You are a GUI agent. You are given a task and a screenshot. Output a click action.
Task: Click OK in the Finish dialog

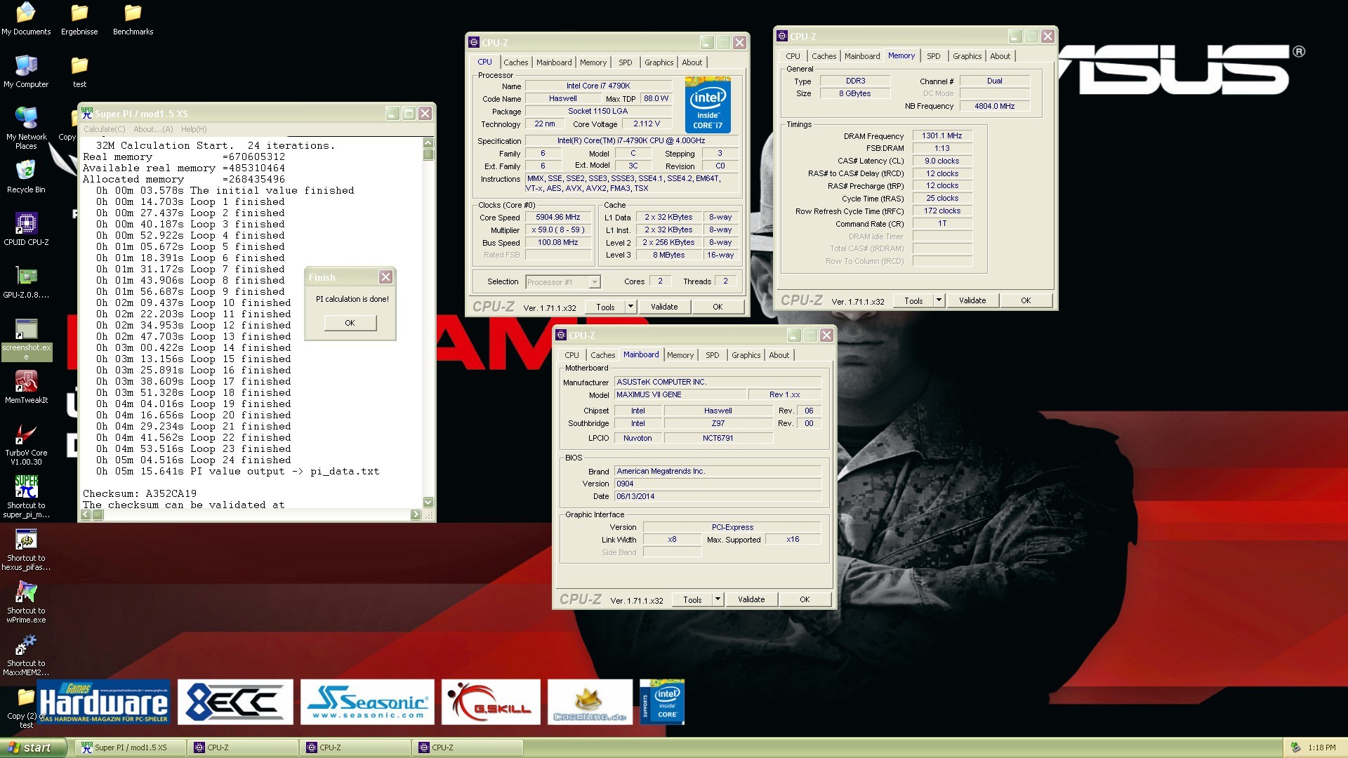coord(350,323)
